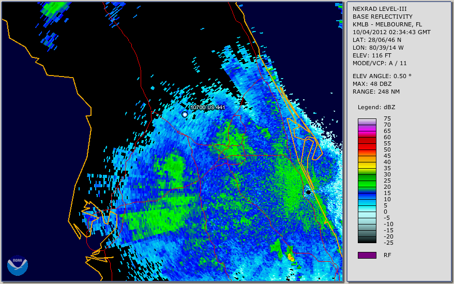Select the 'BASE REFLECTIVITY' text
The width and height of the screenshot is (454, 284).
click(x=382, y=17)
